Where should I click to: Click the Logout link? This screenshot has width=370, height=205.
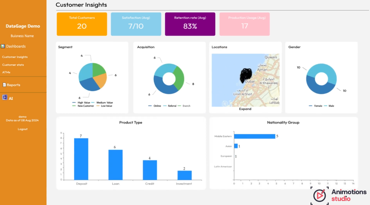point(23,129)
